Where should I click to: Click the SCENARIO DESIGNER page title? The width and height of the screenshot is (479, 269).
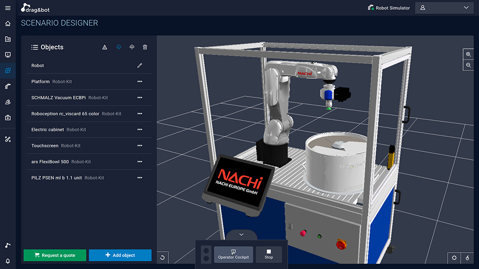59,23
